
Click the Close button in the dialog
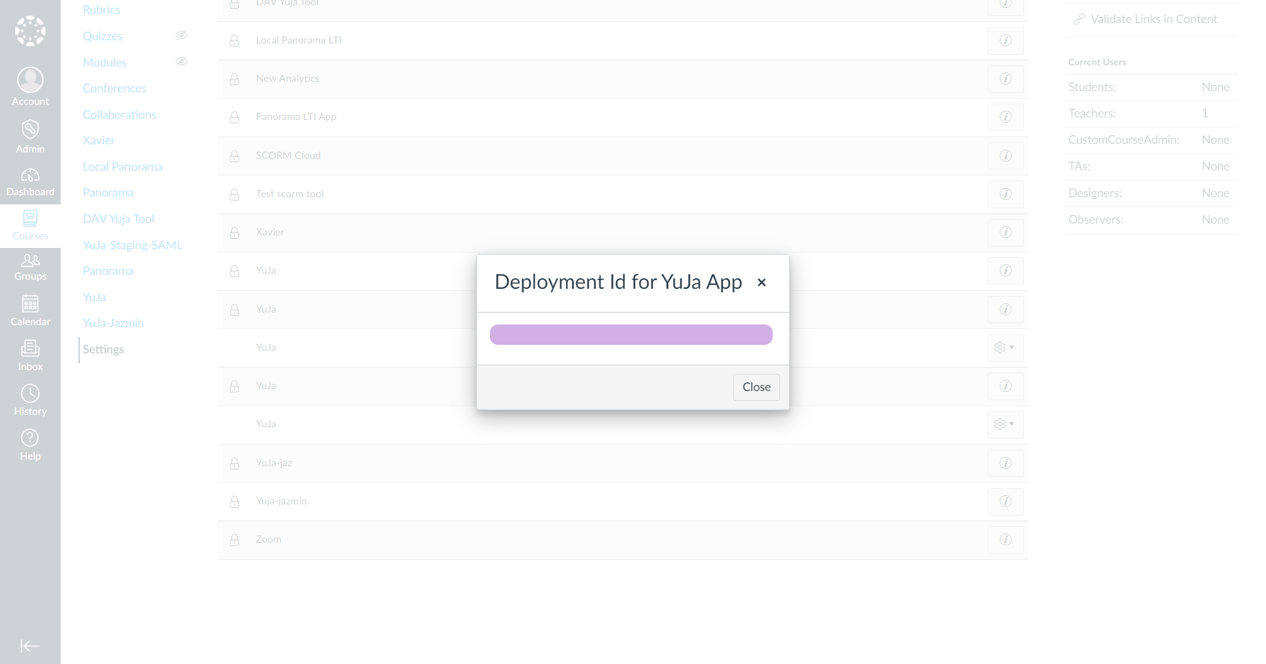click(x=756, y=387)
